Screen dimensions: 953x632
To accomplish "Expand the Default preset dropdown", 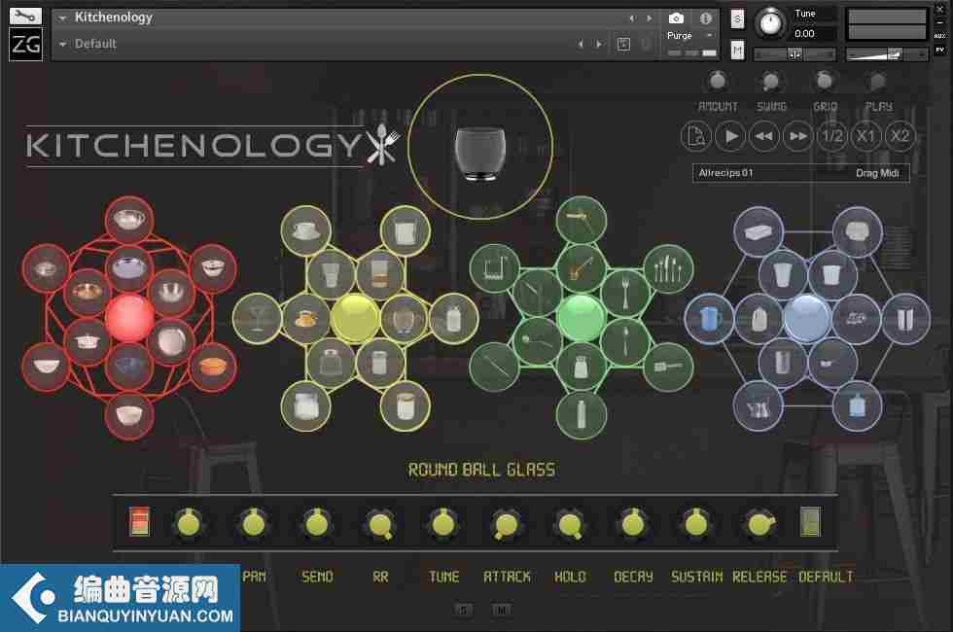I will pyautogui.click(x=62, y=45).
